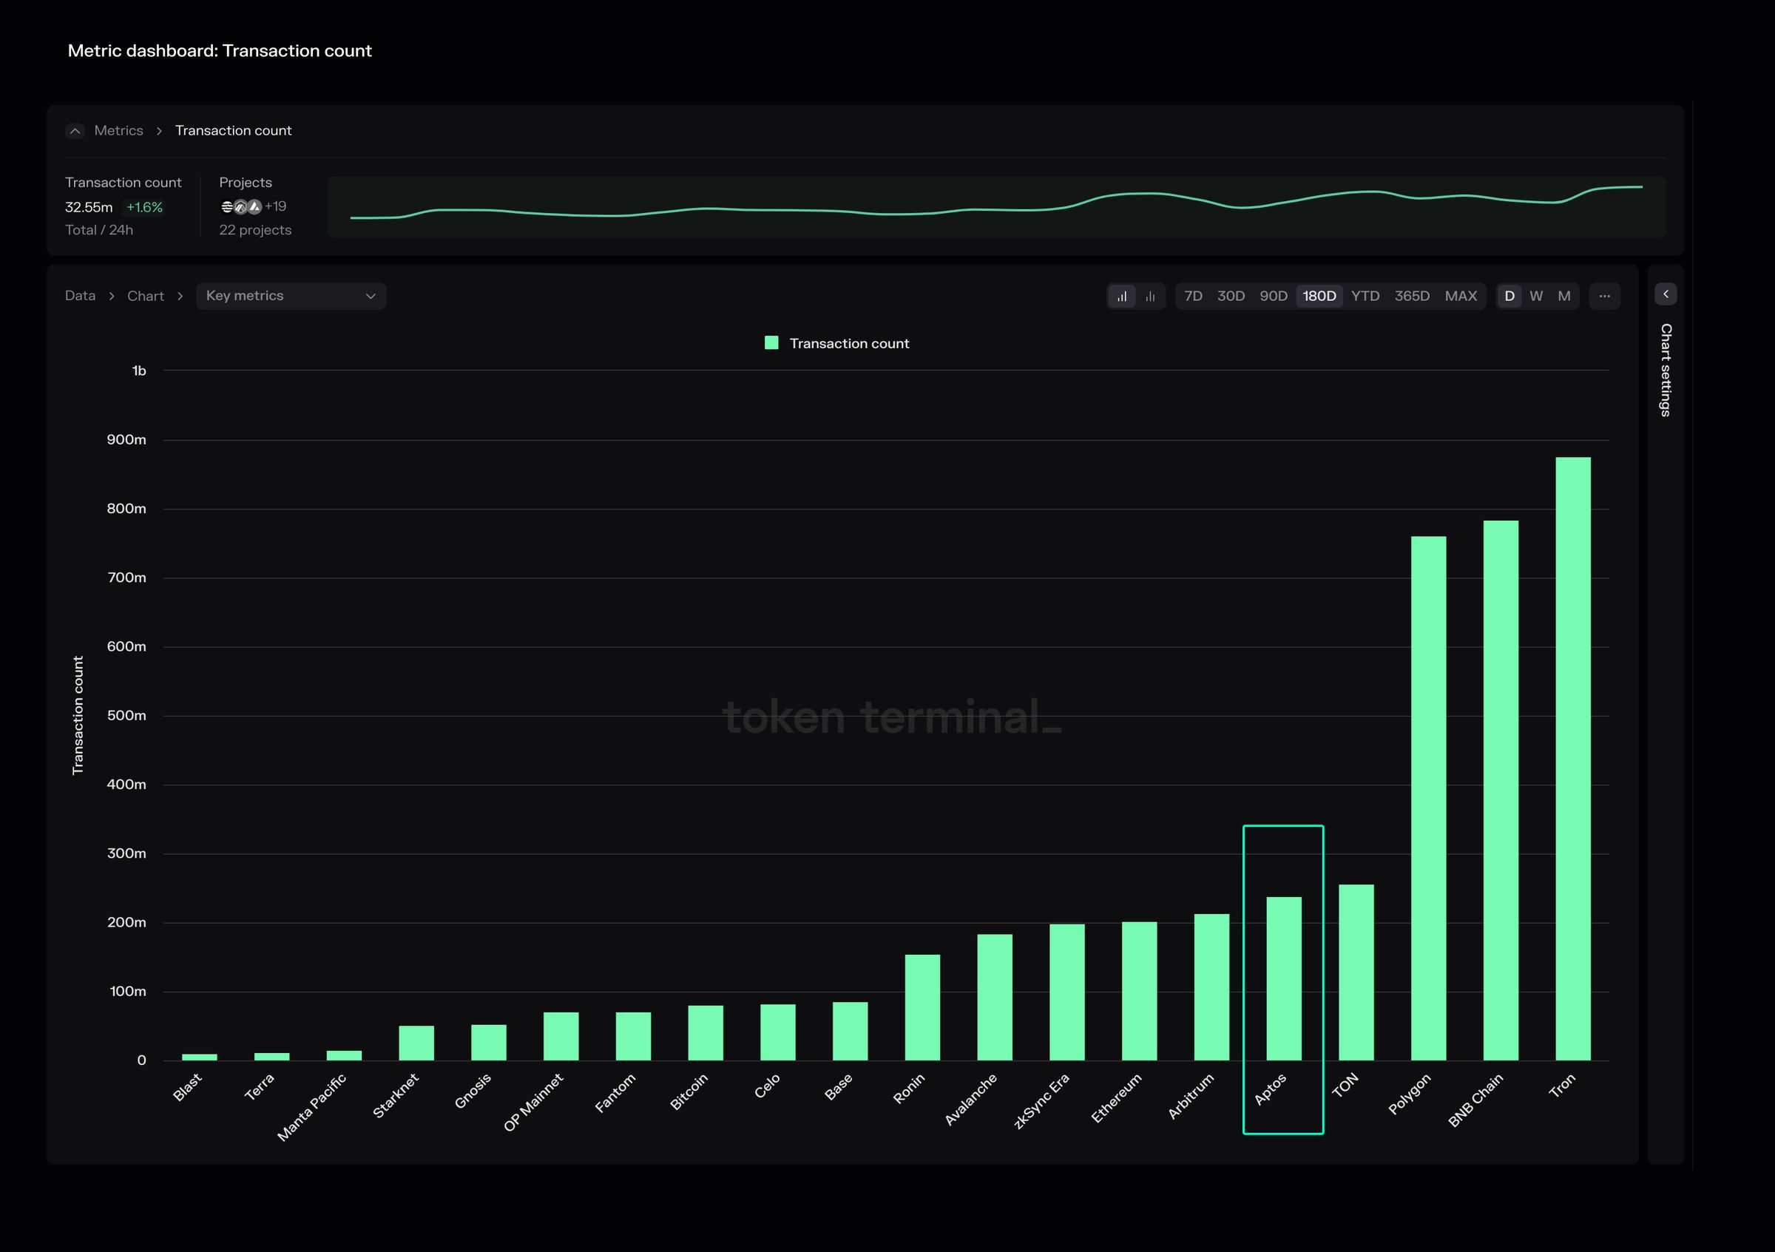The height and width of the screenshot is (1252, 1775).
Task: Click the Chart breadcrumb link
Action: 146,296
